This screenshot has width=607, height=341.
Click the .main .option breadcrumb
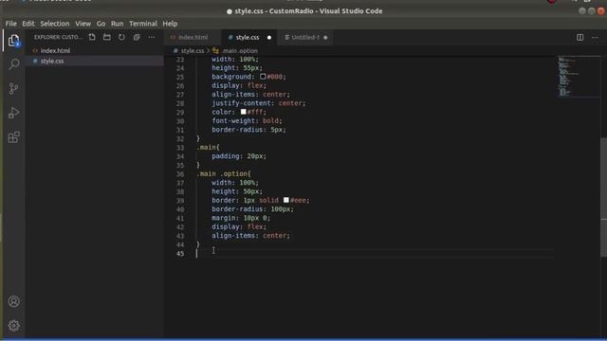click(239, 50)
